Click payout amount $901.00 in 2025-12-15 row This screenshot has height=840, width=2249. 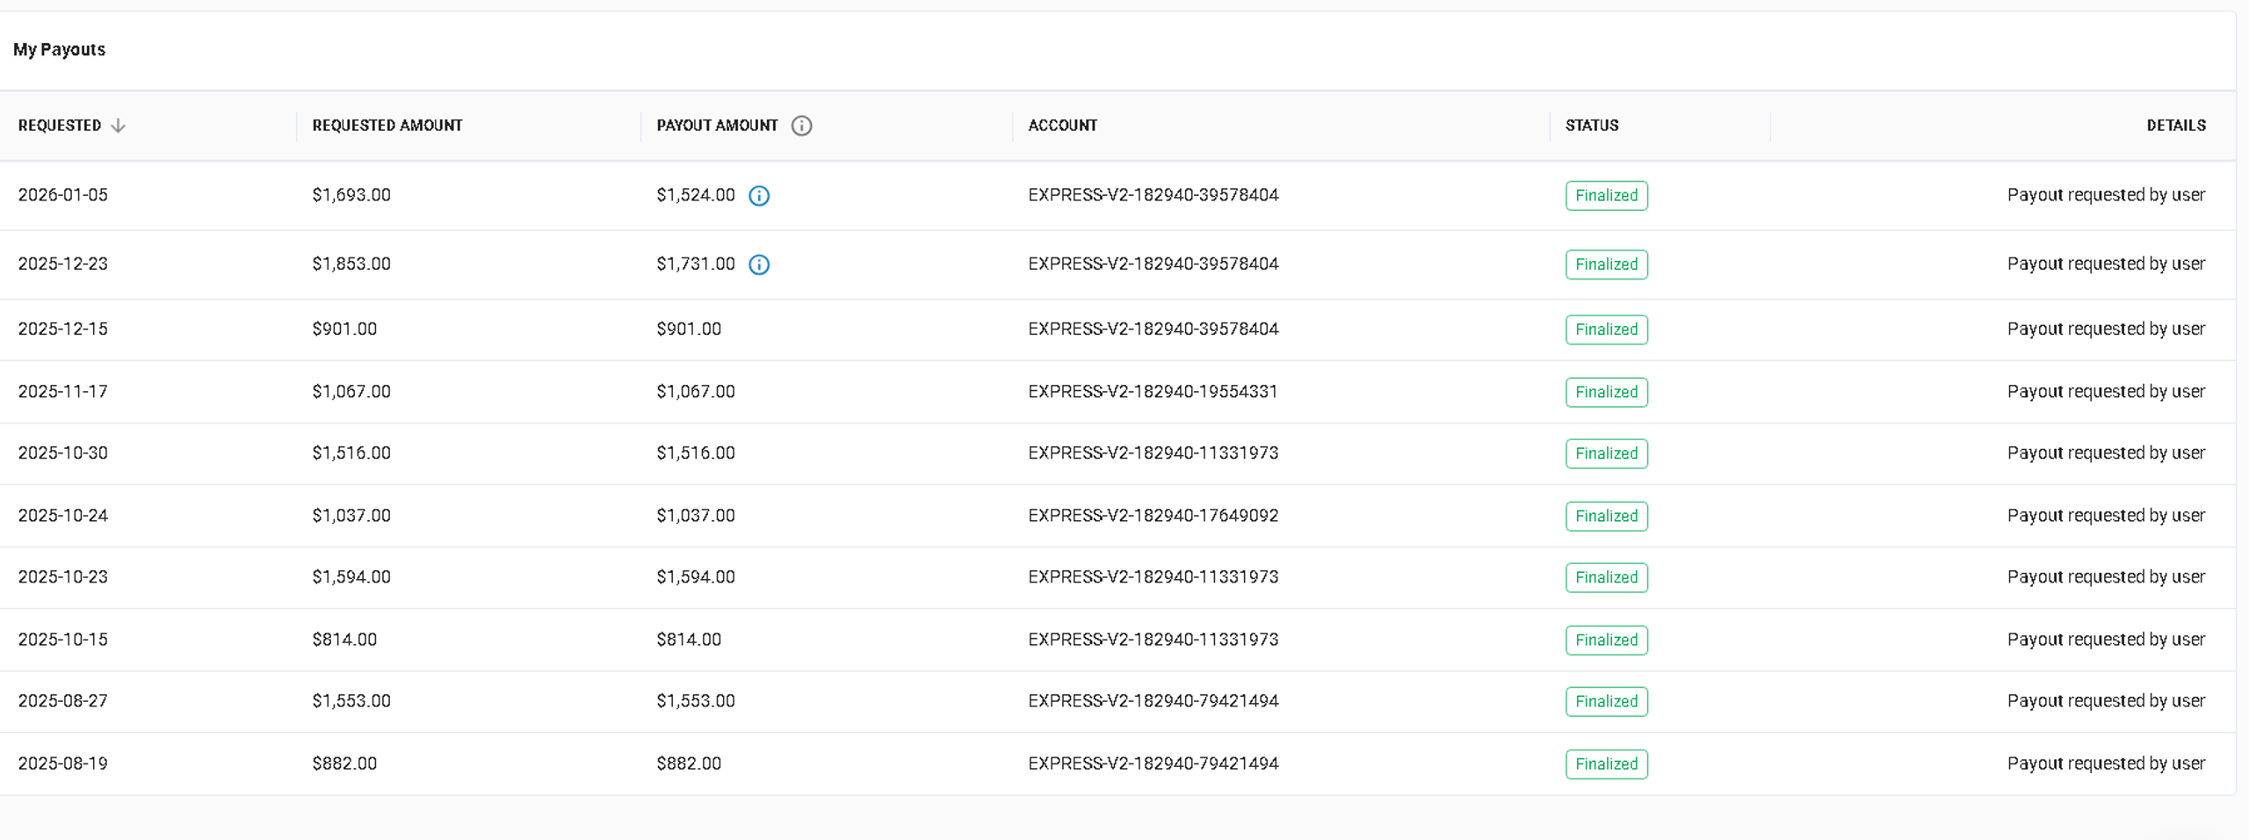tap(689, 329)
